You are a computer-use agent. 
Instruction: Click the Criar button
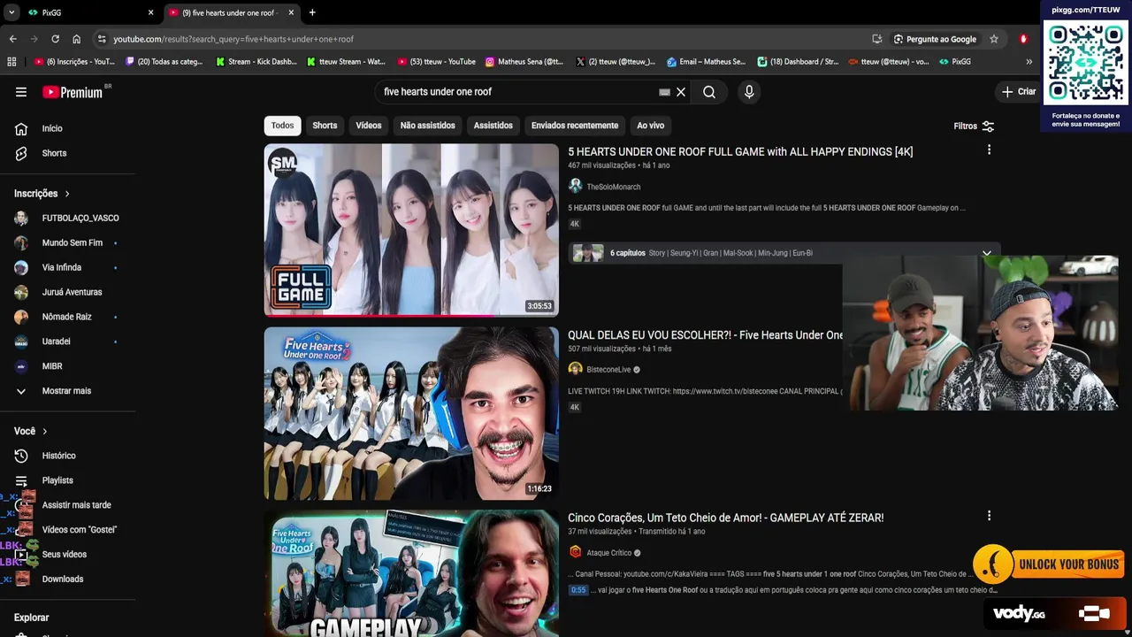coord(1018,92)
